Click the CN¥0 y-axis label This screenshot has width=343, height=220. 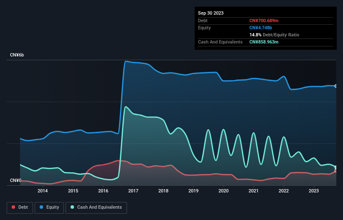[x=15, y=180]
